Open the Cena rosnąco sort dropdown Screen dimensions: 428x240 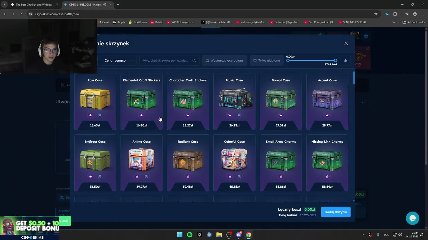coord(119,60)
